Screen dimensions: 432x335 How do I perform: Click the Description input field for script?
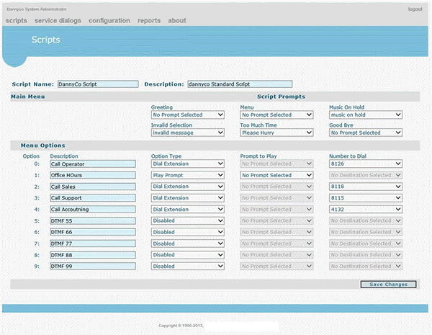tap(240, 84)
